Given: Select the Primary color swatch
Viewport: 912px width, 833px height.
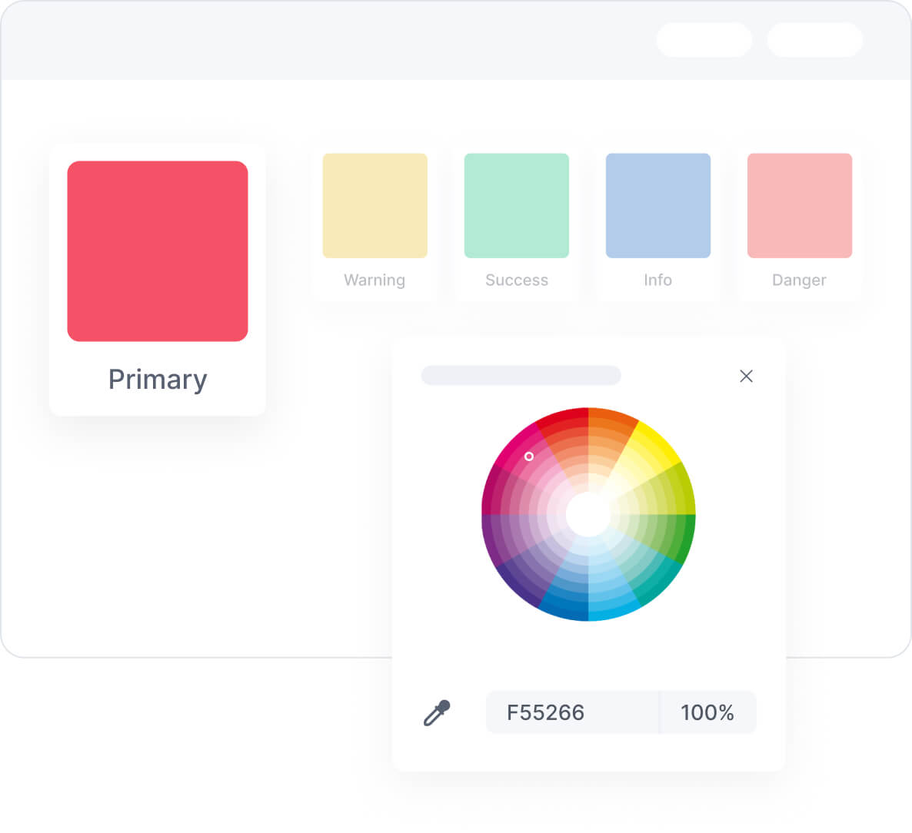Looking at the screenshot, I should click(158, 251).
